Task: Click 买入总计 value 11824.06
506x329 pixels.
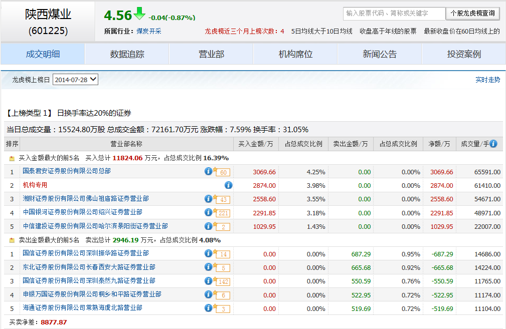Action: click(x=127, y=158)
